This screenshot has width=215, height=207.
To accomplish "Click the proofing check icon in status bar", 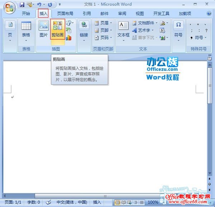I will (48, 202).
